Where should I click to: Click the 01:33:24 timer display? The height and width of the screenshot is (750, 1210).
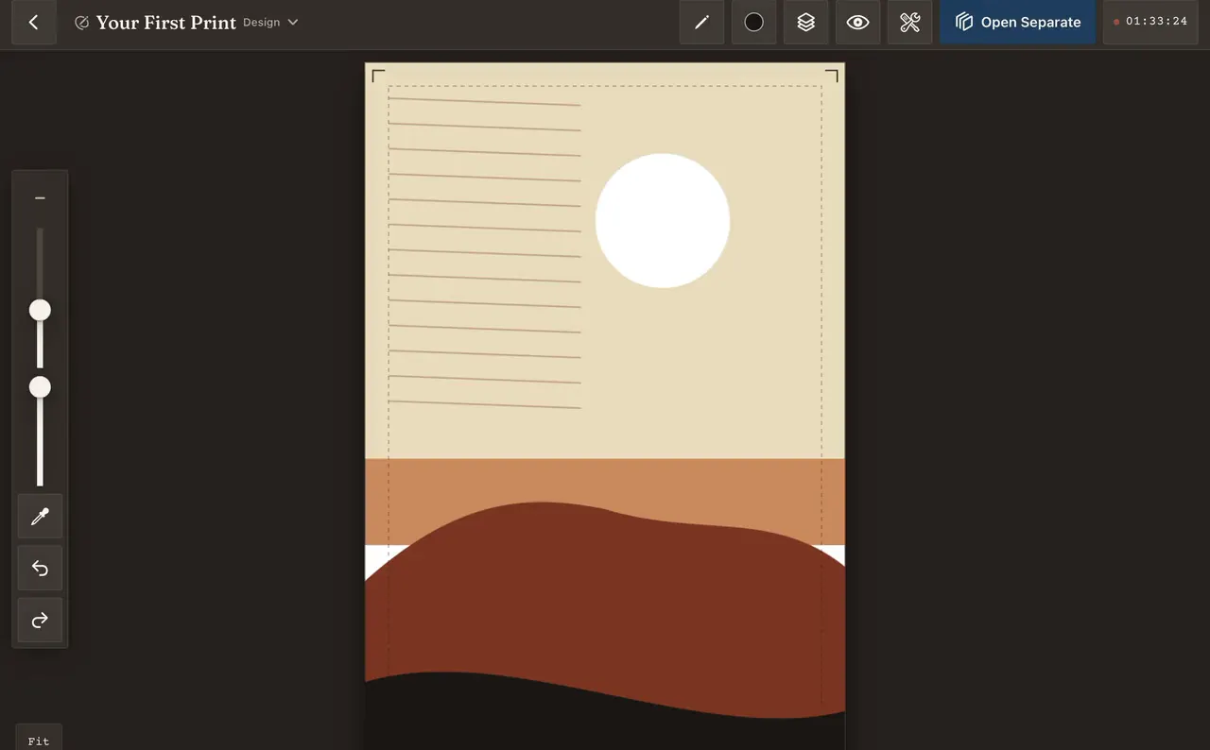click(1150, 22)
